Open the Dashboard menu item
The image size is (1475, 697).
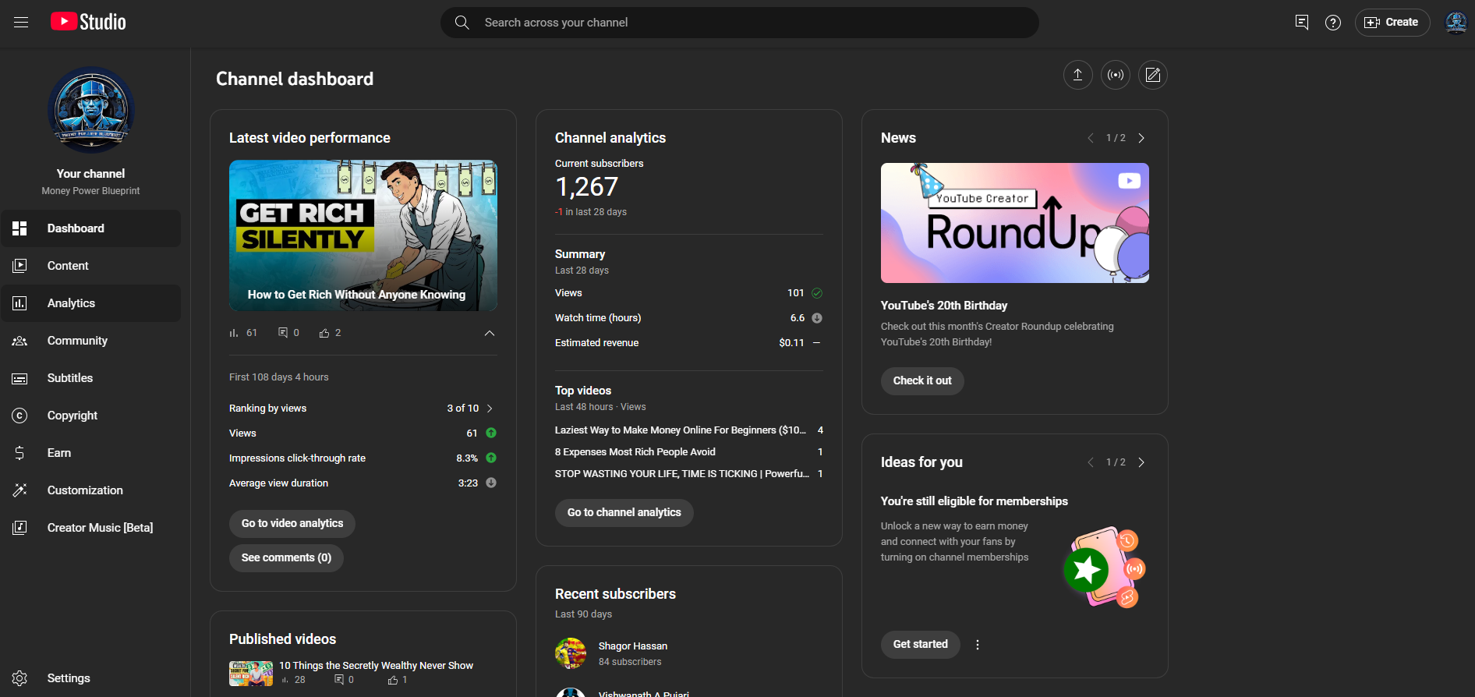(x=91, y=228)
